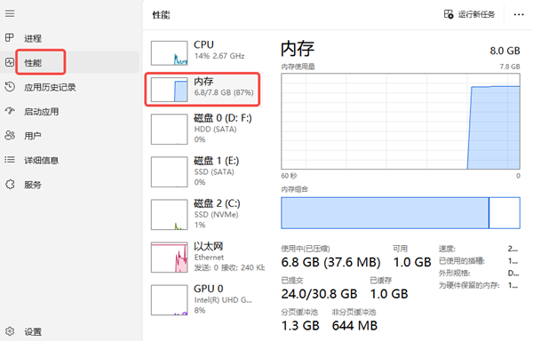Click the Startup apps (启动应用) gauge icon

tap(10, 111)
